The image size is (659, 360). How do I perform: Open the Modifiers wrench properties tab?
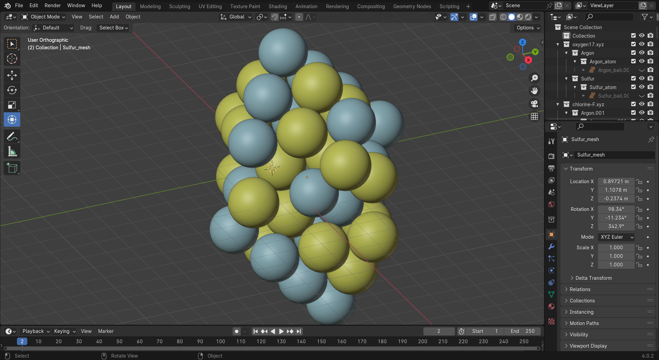pyautogui.click(x=551, y=247)
